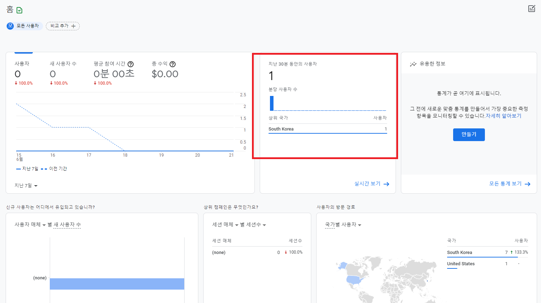Select the 새 사용자 수 metric tab
The image size is (541, 303).
pyautogui.click(x=63, y=73)
